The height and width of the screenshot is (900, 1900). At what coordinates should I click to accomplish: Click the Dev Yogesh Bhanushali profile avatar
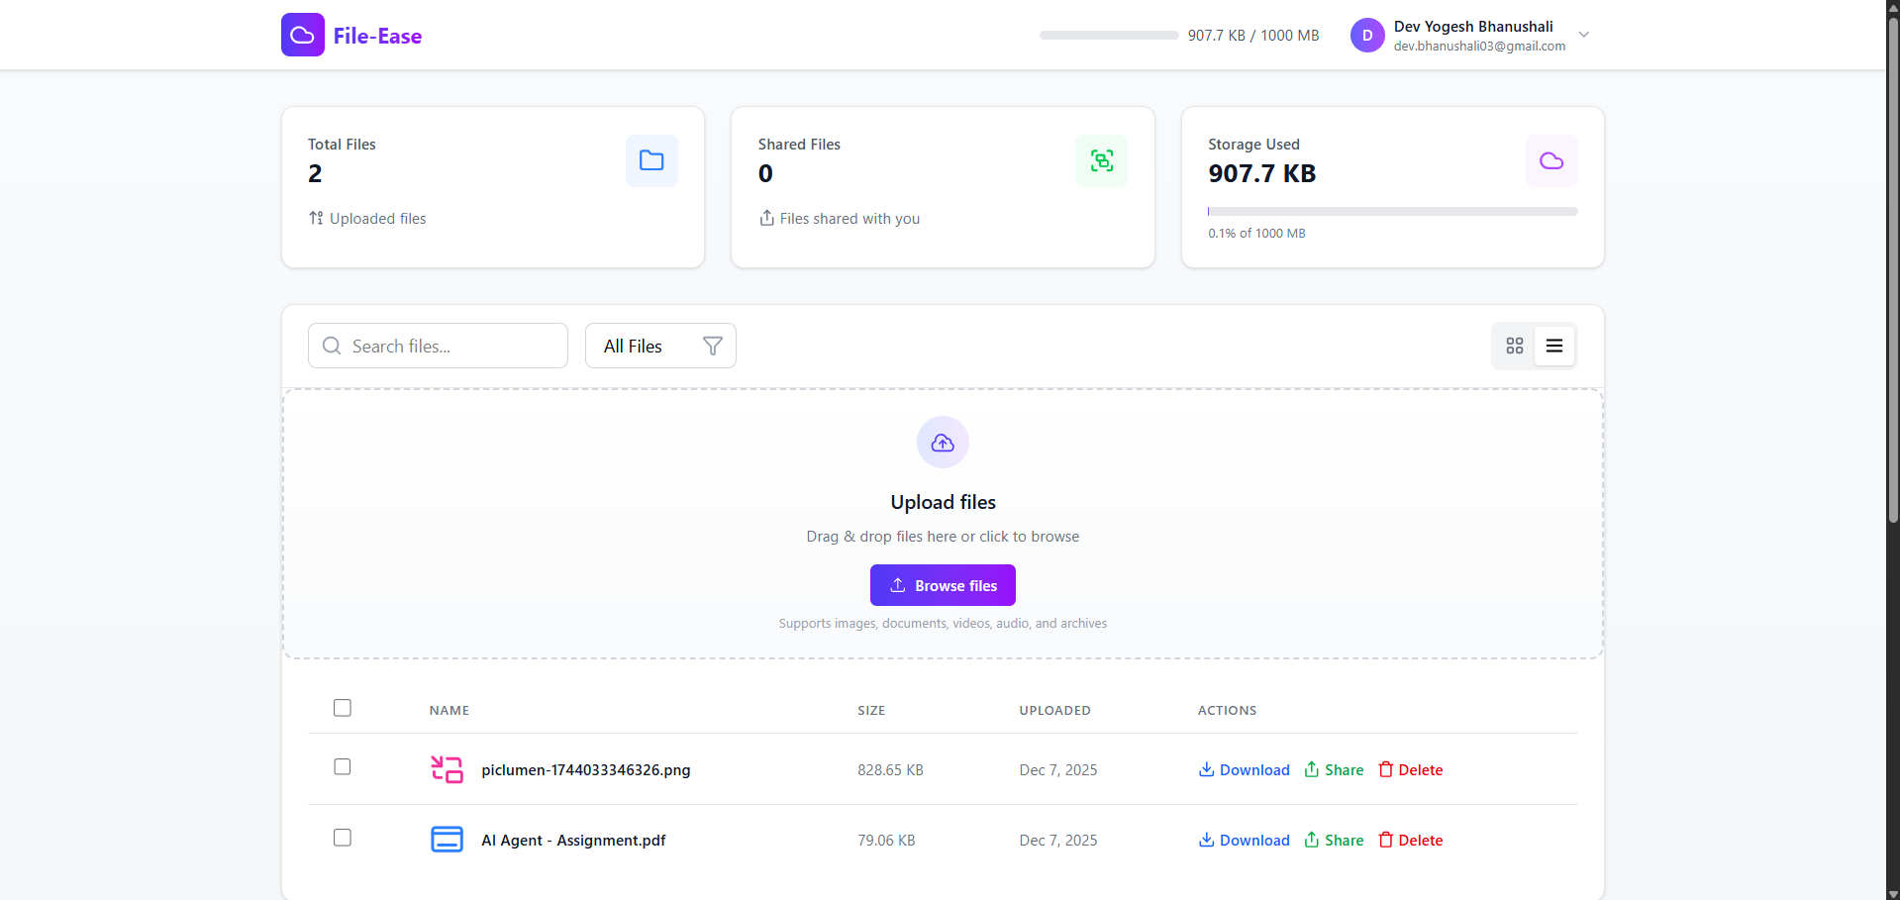tap(1367, 35)
